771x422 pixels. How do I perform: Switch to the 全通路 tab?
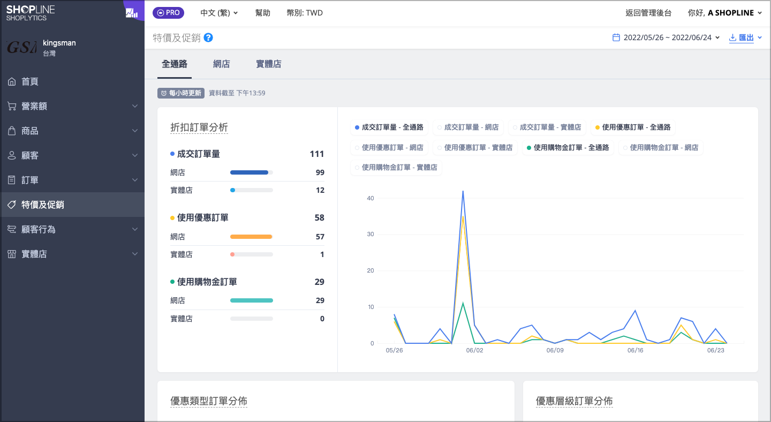[x=175, y=64]
